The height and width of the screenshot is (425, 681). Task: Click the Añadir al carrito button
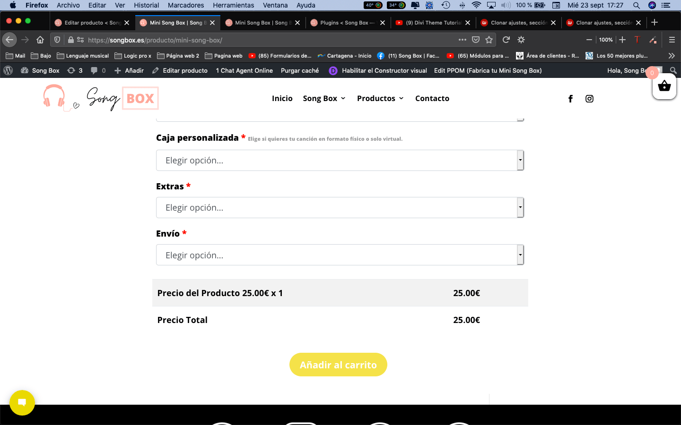tap(338, 365)
